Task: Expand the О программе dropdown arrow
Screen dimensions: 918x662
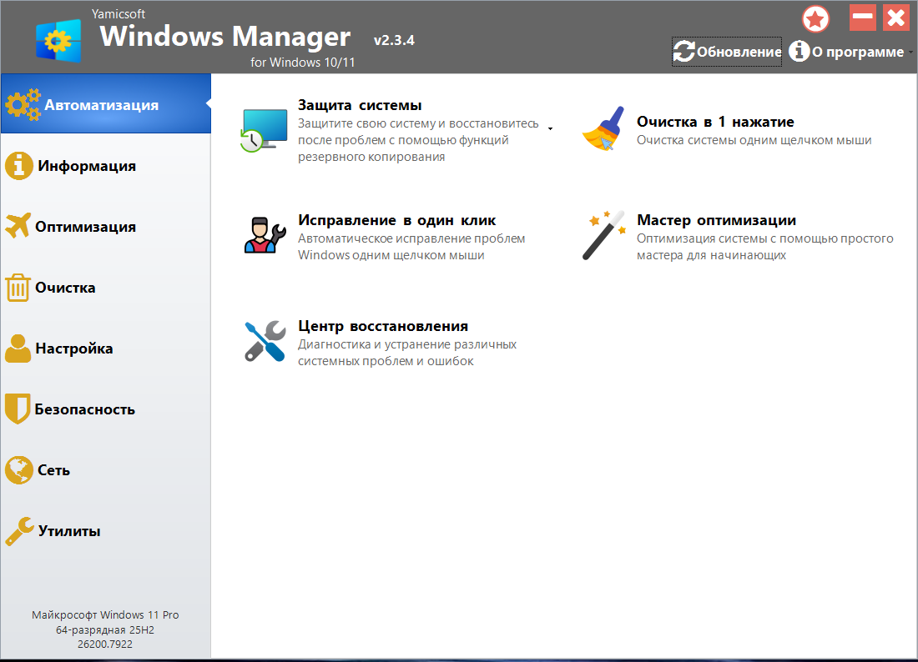Action: click(x=910, y=52)
